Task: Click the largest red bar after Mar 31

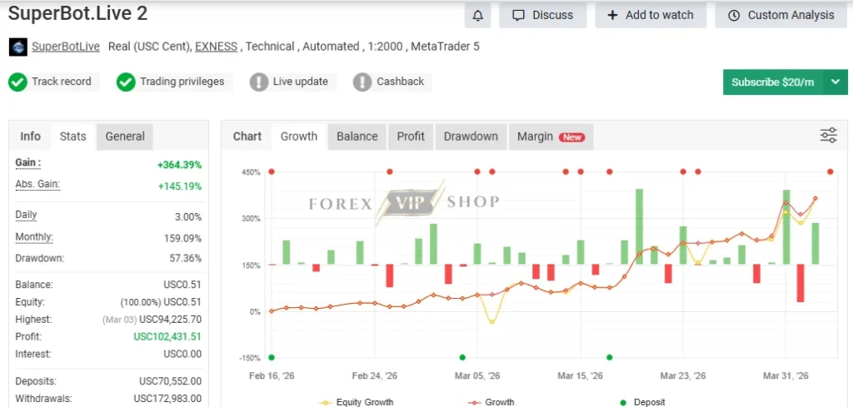Action: (x=801, y=283)
